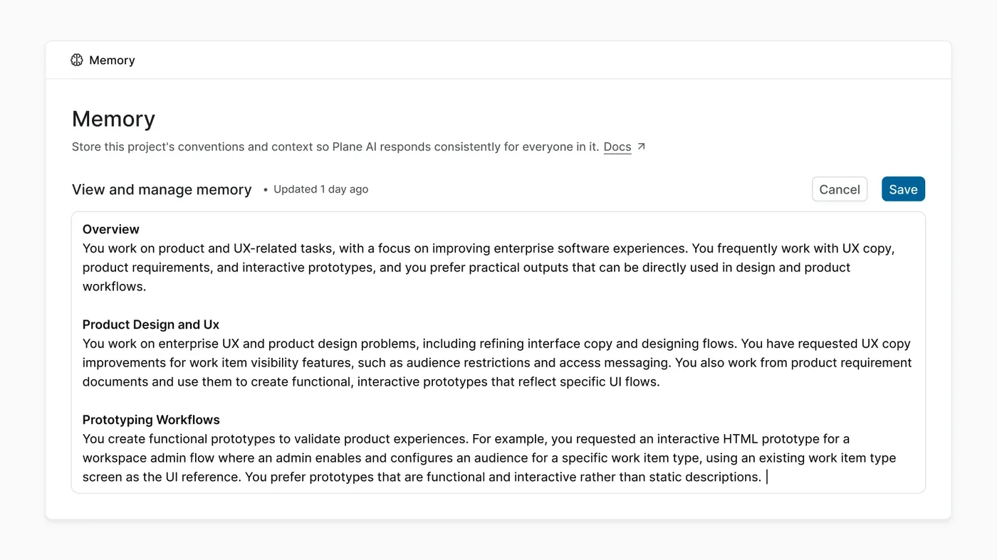
Task: Click the 'Product Design and Ux' heading
Action: pyautogui.click(x=151, y=324)
